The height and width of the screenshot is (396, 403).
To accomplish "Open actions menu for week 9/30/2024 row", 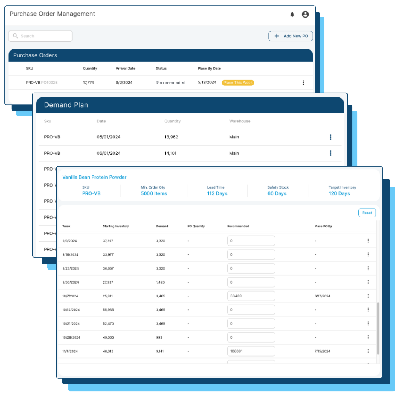I will point(367,282).
